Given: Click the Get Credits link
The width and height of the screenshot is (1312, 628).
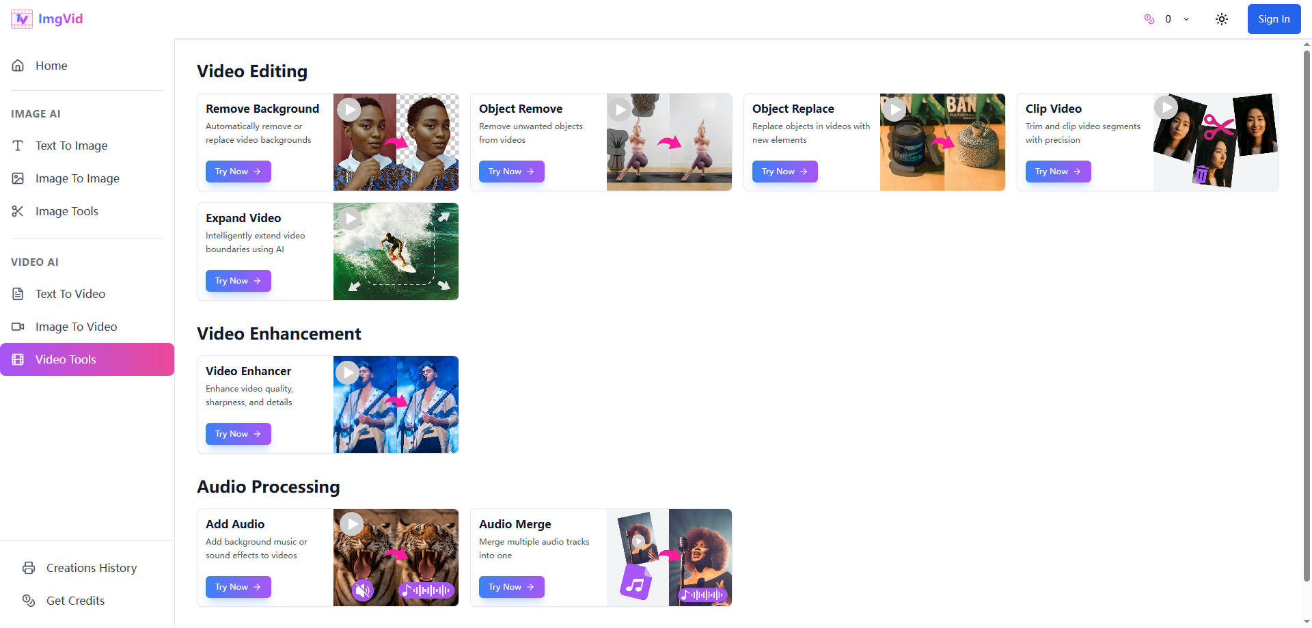Looking at the screenshot, I should [x=75, y=601].
